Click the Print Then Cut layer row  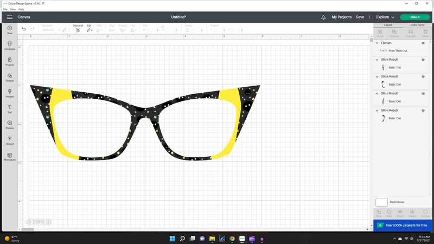point(401,51)
